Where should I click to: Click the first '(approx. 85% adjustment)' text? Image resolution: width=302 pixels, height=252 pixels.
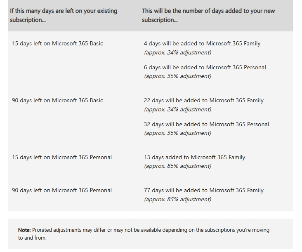(x=177, y=166)
